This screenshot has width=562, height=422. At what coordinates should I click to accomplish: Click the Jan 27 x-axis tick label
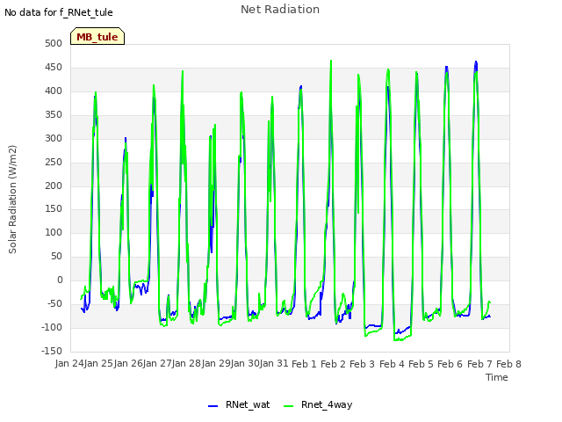tap(157, 364)
